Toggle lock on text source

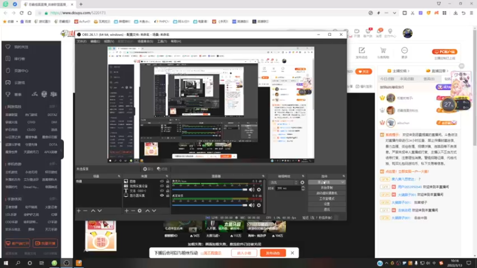pos(168,191)
